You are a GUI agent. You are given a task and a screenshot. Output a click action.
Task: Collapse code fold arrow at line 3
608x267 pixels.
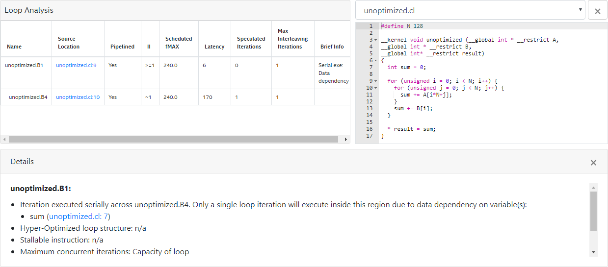click(x=375, y=40)
